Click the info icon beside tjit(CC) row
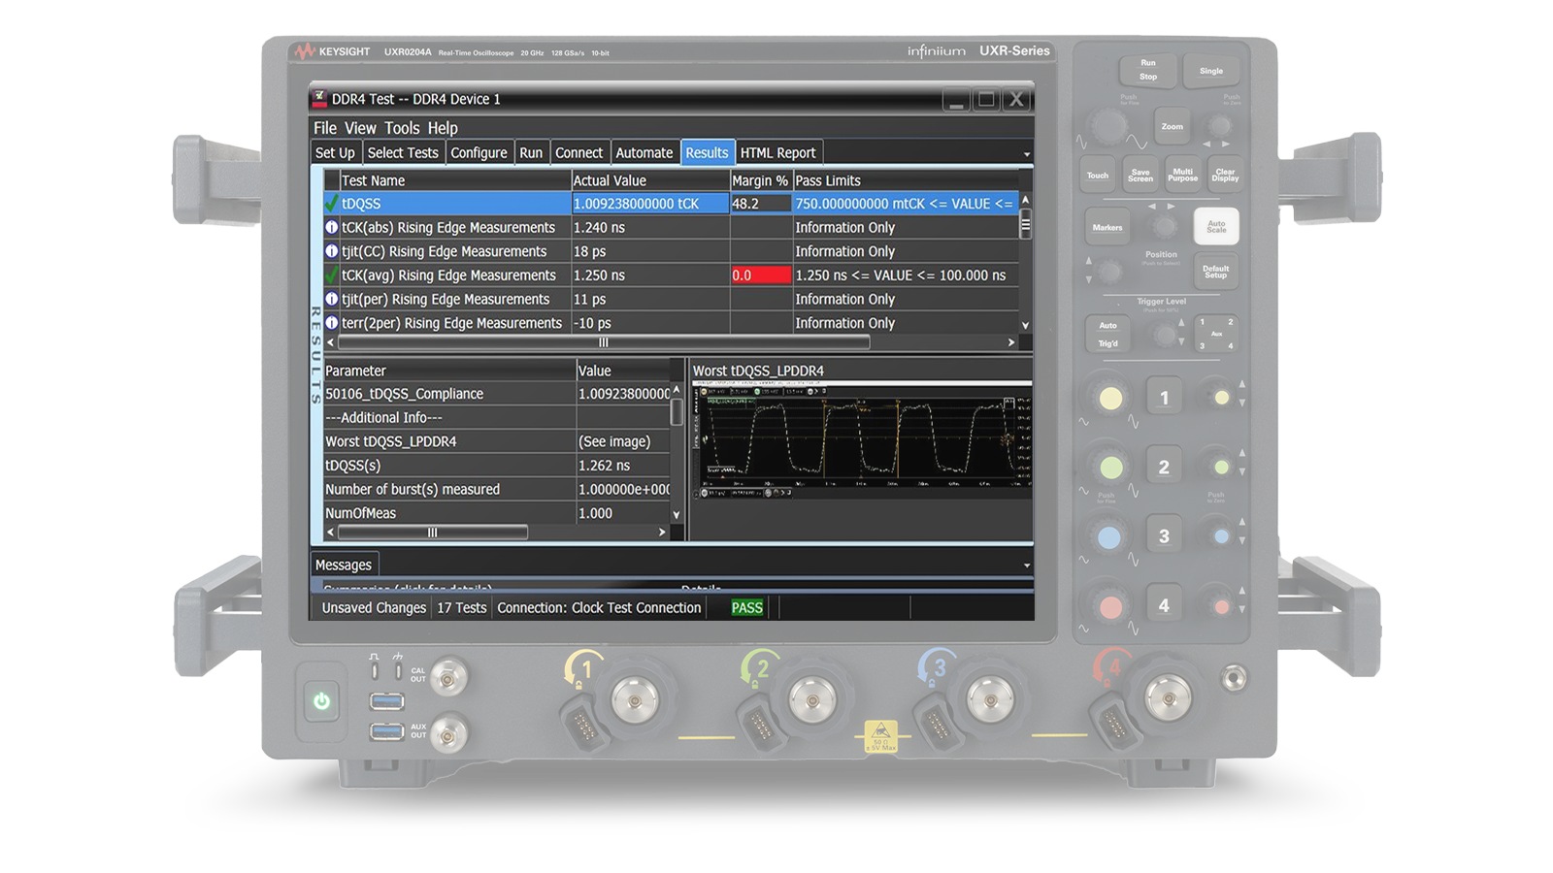 coord(331,251)
